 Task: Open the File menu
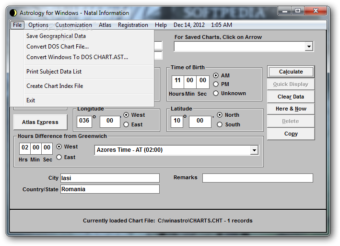[x=17, y=25]
